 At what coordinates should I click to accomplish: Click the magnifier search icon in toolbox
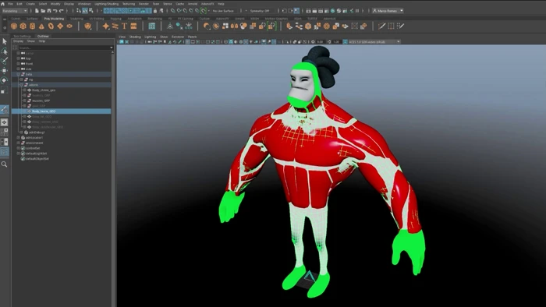point(4,164)
